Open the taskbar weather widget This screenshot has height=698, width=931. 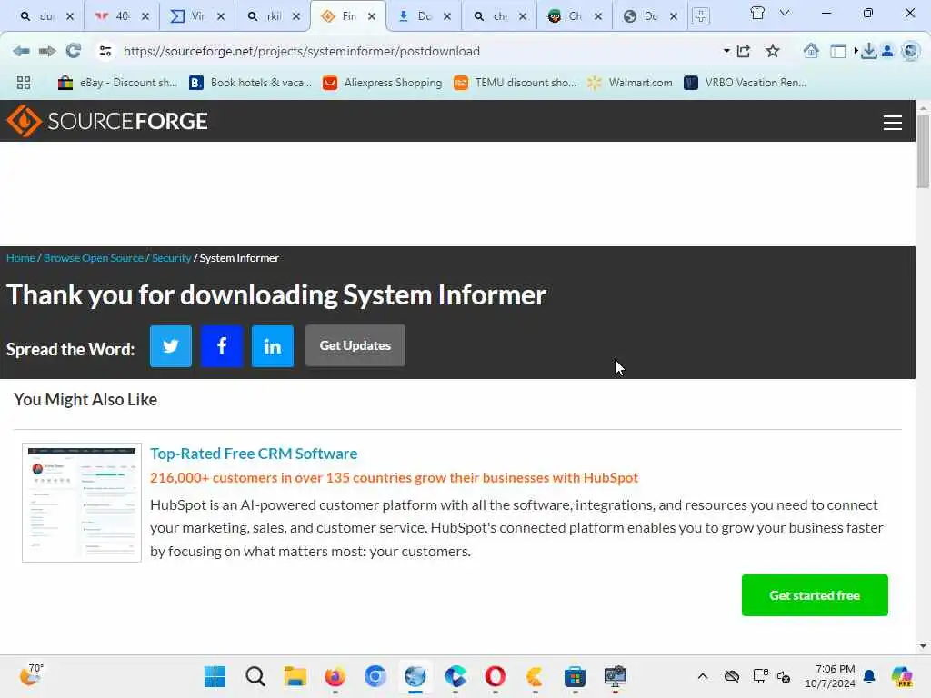coord(31,675)
